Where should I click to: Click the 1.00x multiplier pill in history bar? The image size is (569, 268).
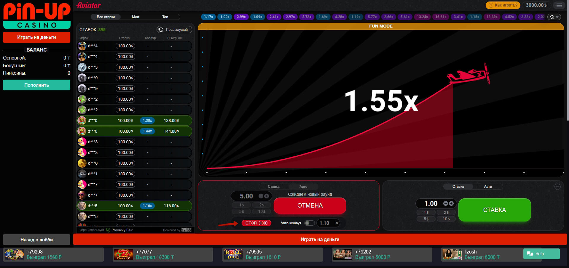tap(225, 17)
